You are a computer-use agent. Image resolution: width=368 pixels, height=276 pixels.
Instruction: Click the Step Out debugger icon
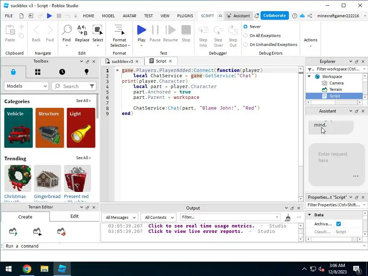233,30
